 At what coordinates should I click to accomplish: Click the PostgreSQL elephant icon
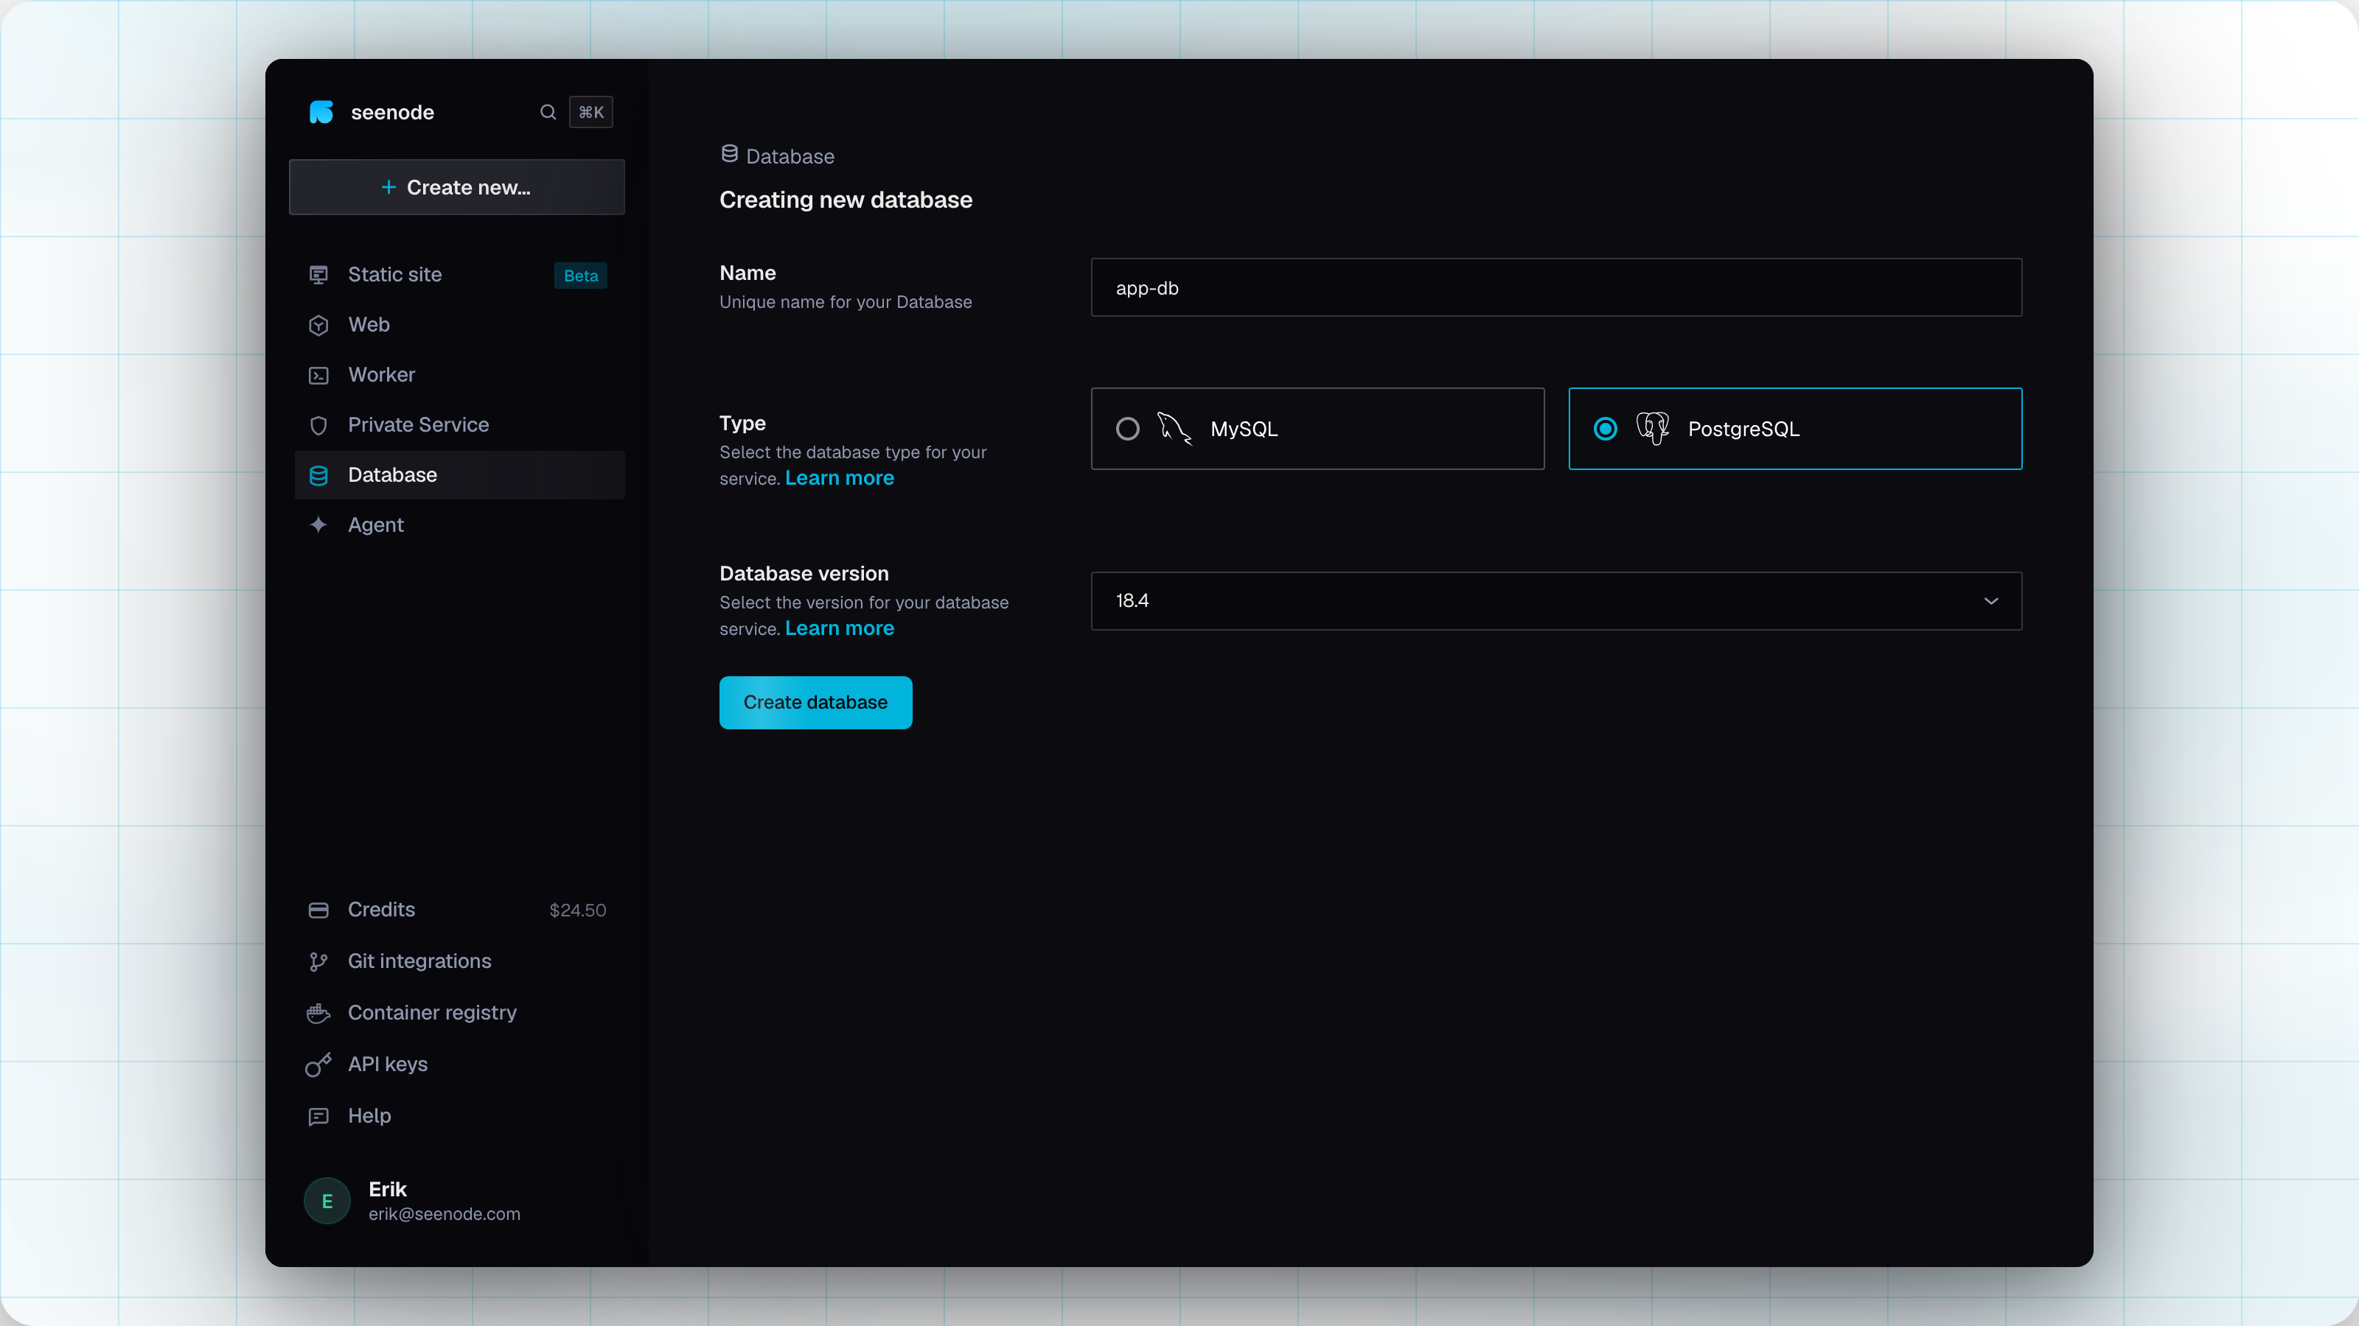(1653, 428)
